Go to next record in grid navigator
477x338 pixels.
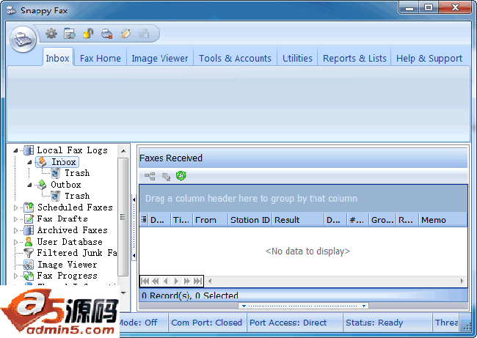176,281
